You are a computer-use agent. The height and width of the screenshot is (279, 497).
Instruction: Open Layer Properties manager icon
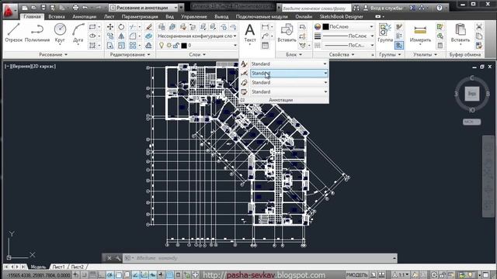pyautogui.click(x=162, y=27)
